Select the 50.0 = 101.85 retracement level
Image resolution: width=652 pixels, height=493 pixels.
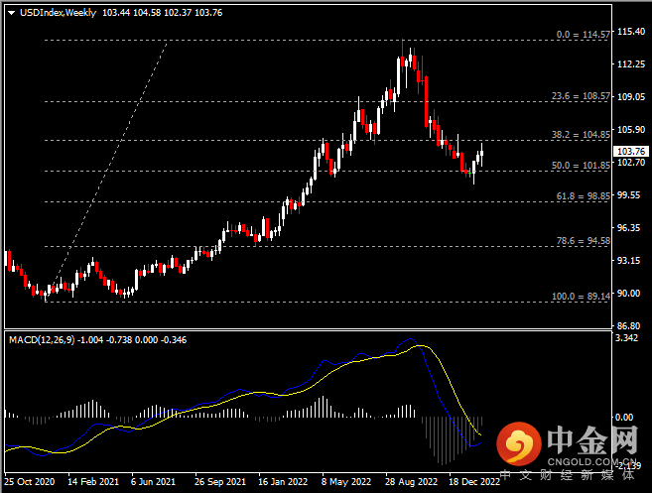[x=580, y=166]
